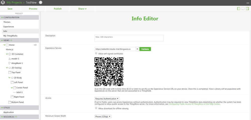This screenshot has height=120, width=251.
Task: Select the label-1 tree item label
Action: [20, 92]
